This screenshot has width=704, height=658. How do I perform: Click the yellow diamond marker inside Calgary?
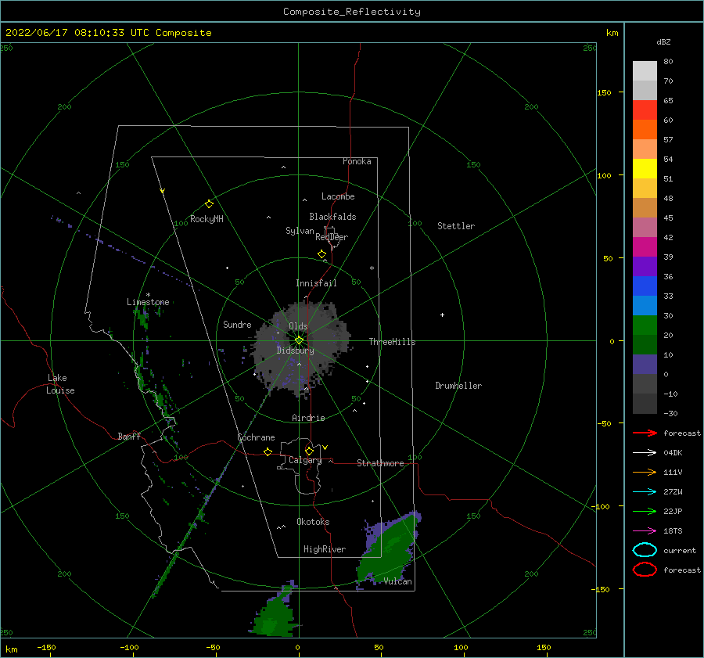pos(309,451)
